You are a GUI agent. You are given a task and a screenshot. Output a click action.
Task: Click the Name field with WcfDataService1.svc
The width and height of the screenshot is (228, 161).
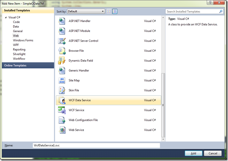[96, 145]
